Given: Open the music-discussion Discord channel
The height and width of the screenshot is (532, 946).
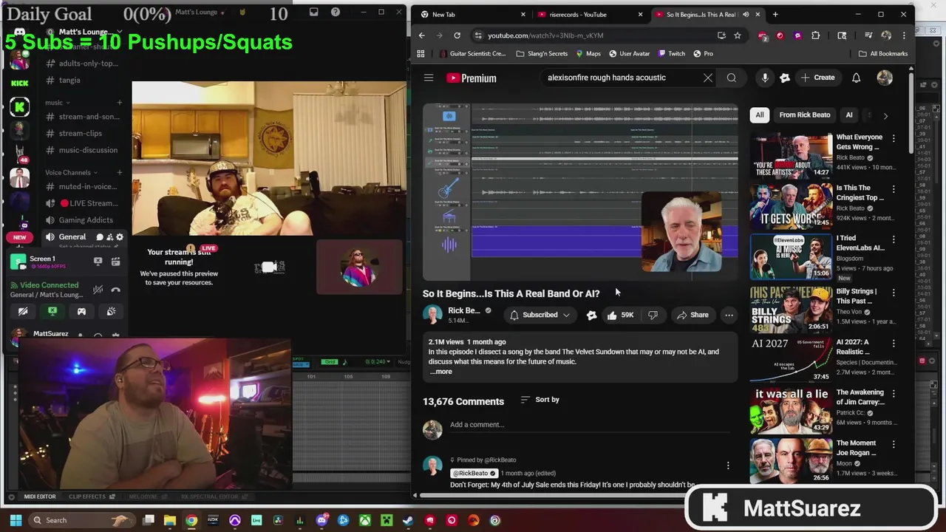Looking at the screenshot, I should tap(87, 150).
